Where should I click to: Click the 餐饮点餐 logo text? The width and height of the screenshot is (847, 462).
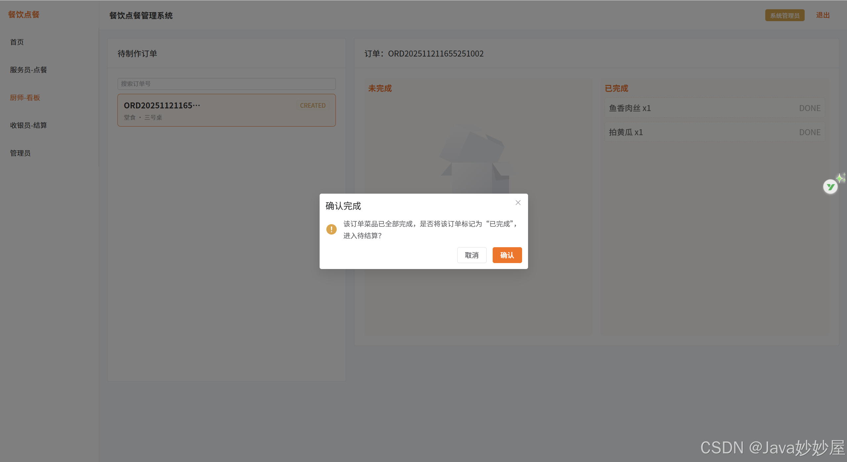24,15
